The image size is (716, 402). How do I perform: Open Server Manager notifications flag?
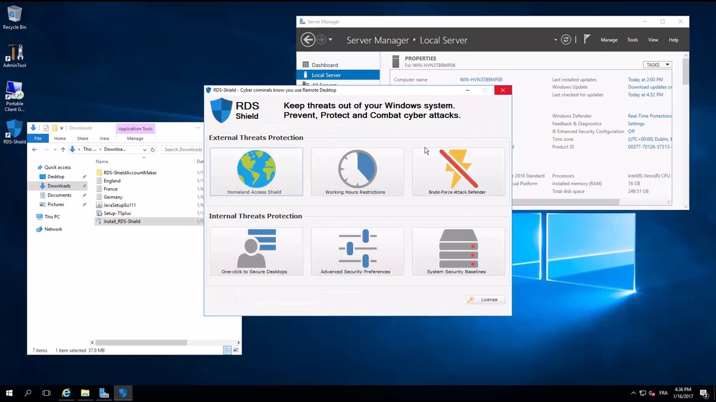(x=587, y=39)
